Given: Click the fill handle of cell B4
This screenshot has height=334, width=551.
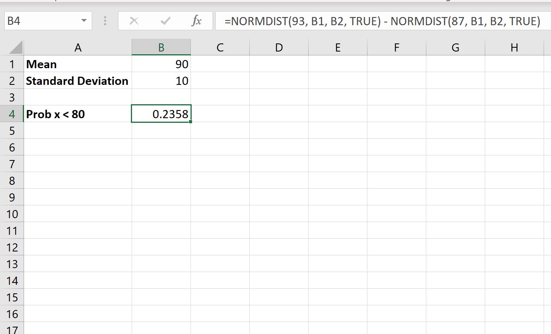Looking at the screenshot, I should click(190, 121).
